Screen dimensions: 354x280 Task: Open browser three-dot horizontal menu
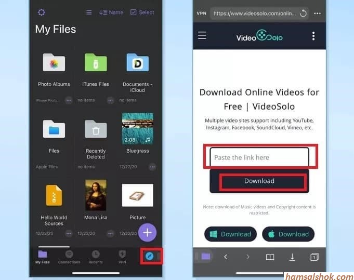tap(318, 14)
